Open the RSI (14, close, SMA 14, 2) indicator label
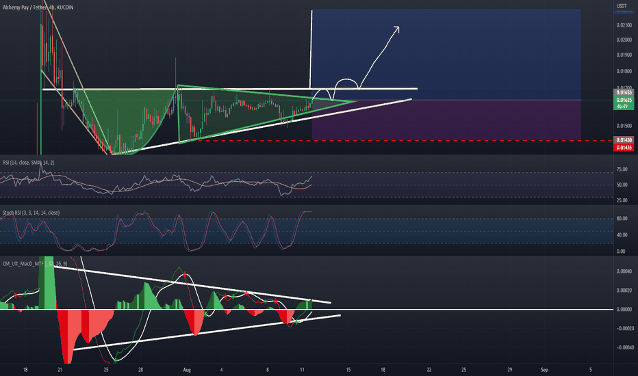Viewport: 638px width, 376px height. click(29, 163)
